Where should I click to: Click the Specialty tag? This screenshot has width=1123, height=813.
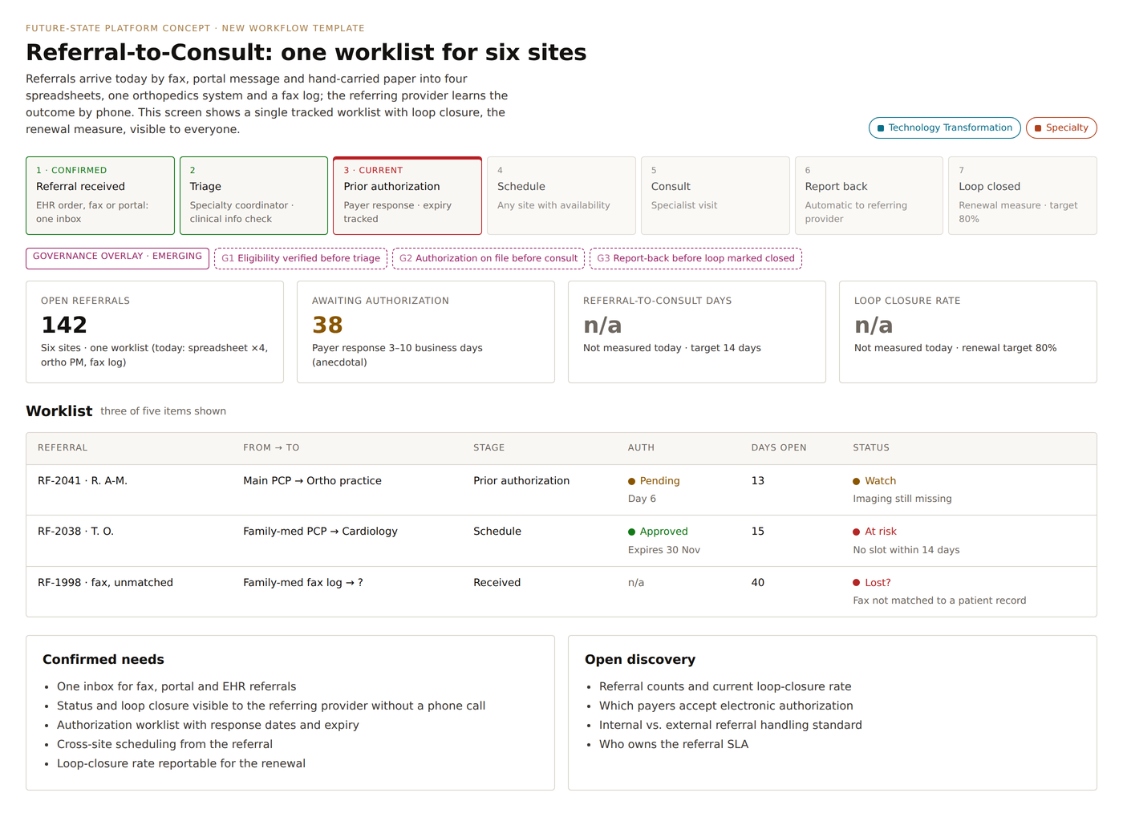(x=1061, y=128)
